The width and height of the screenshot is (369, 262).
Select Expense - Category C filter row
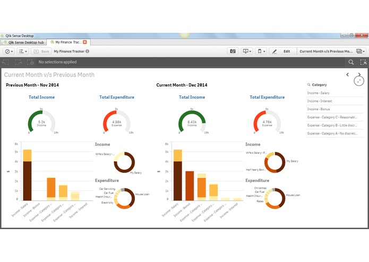[x=334, y=117]
